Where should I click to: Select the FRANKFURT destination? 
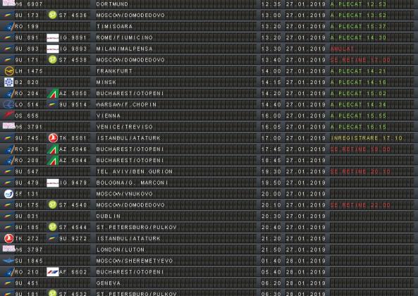[114, 71]
